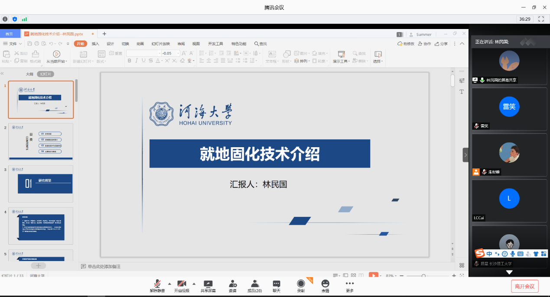Enter full screen via top-right icon
The image size is (550, 297).
click(541, 19)
